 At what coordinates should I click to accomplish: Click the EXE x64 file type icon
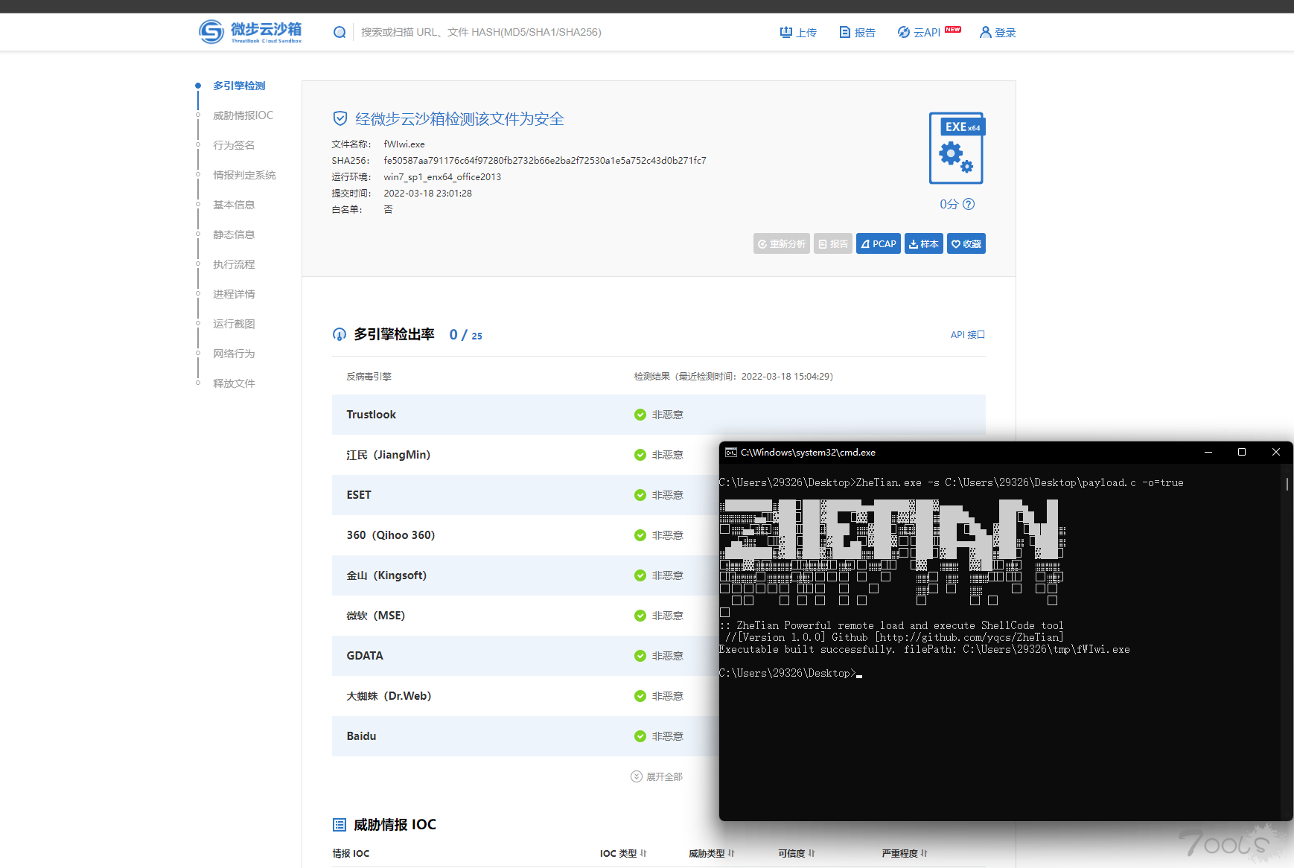pos(957,148)
